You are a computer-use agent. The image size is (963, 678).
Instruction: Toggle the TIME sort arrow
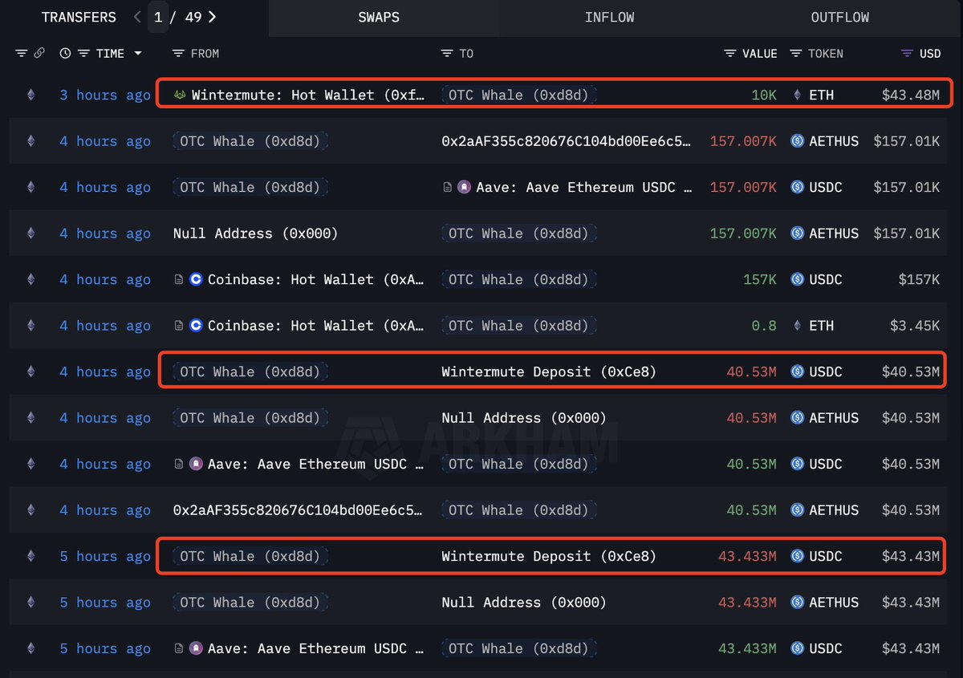[x=138, y=54]
